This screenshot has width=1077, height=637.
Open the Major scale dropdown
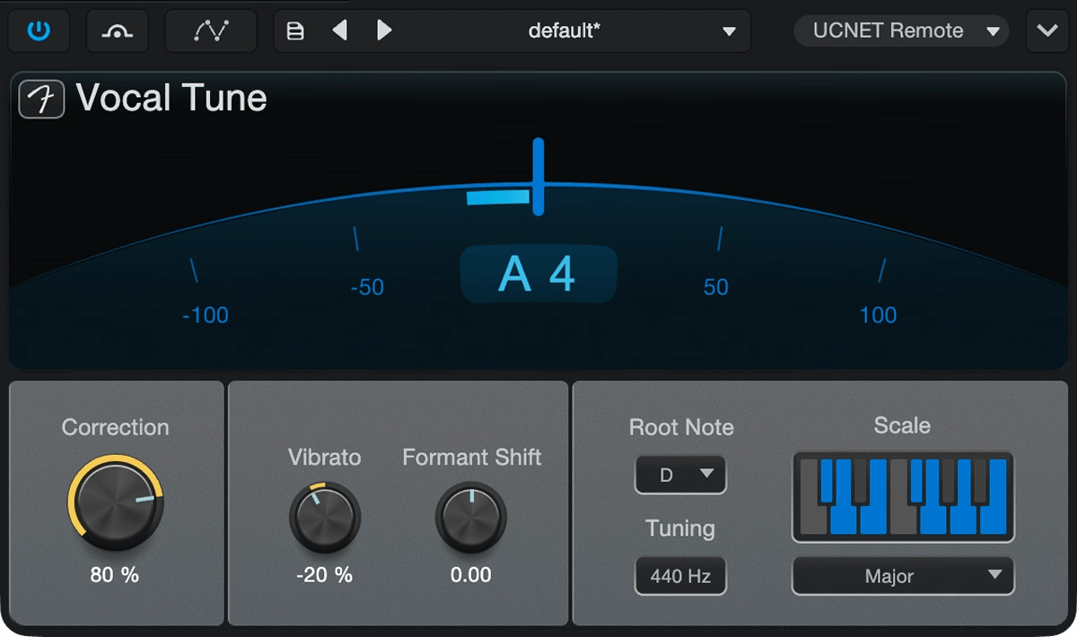(903, 576)
